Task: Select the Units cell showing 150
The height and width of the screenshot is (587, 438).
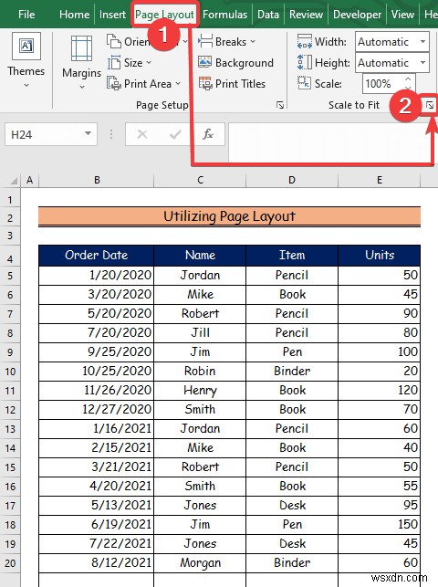Action: pos(380,525)
